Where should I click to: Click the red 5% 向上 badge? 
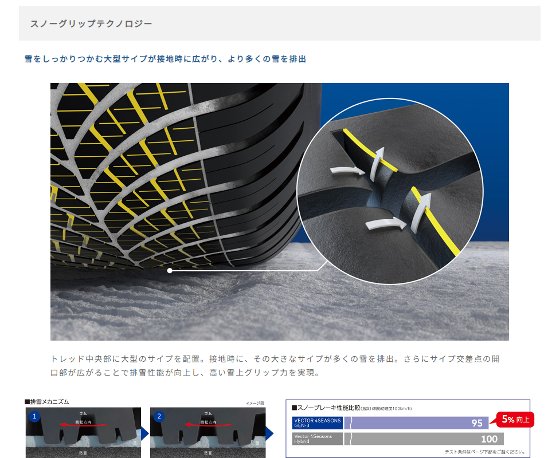[x=515, y=420]
